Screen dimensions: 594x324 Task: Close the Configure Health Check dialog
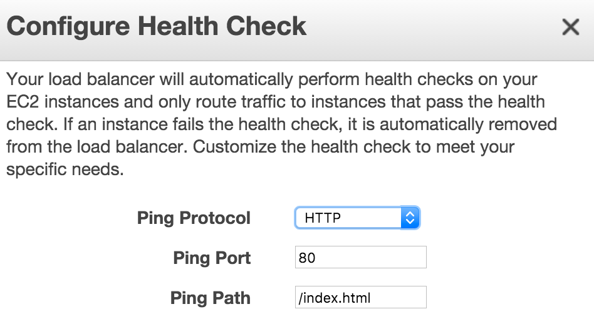coord(570,27)
